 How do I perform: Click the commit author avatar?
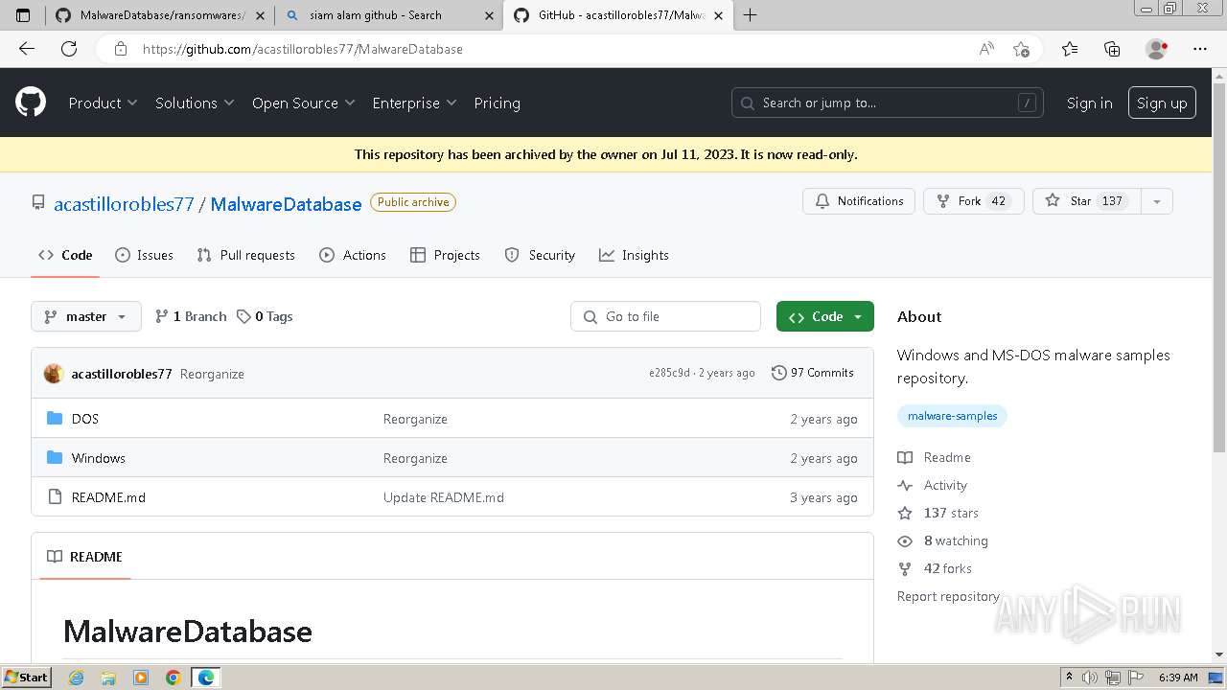54,374
